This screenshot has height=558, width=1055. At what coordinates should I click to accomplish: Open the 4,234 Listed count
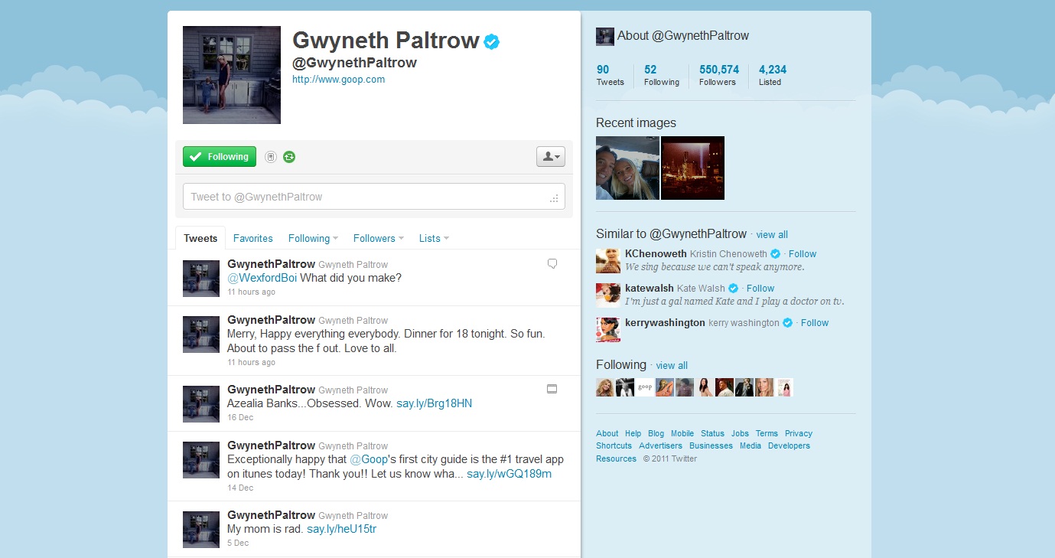[x=773, y=75]
